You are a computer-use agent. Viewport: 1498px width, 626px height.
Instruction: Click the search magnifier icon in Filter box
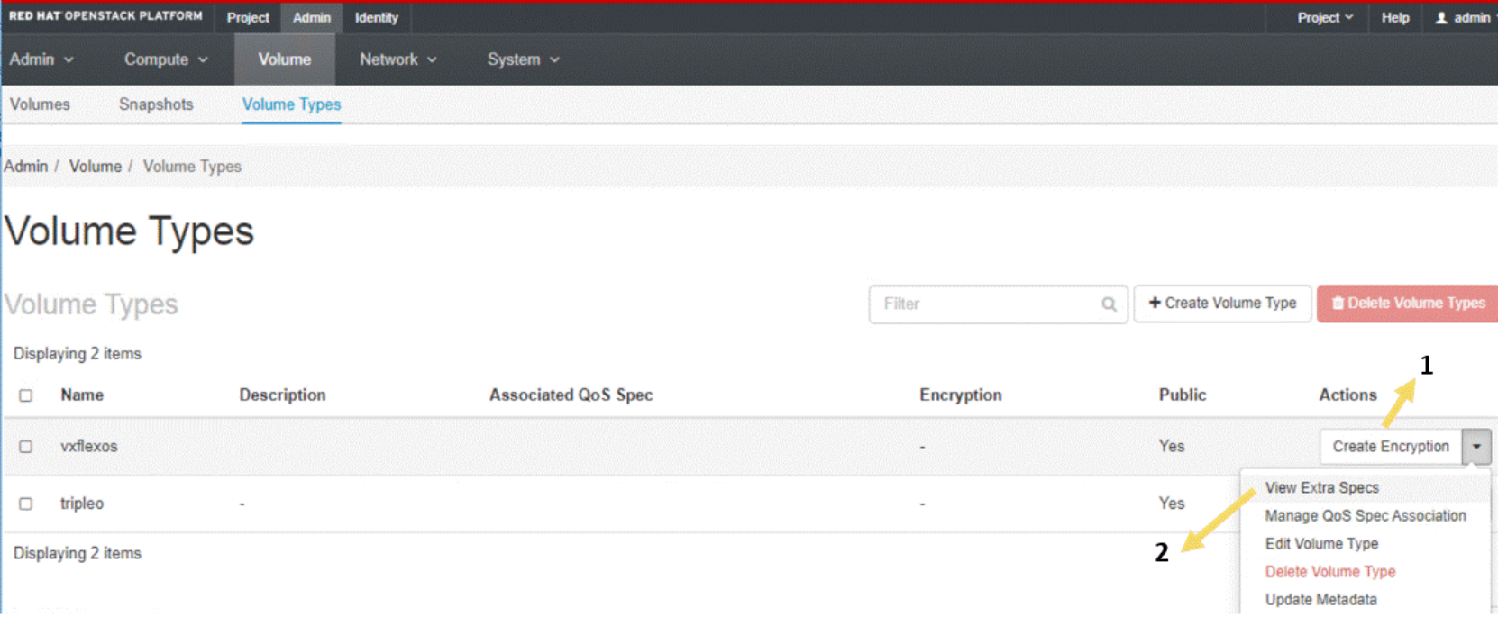point(1109,304)
